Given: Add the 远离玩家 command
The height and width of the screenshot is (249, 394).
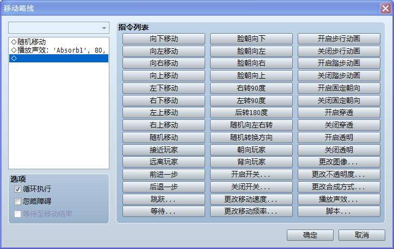Looking at the screenshot, I should pos(164,162).
